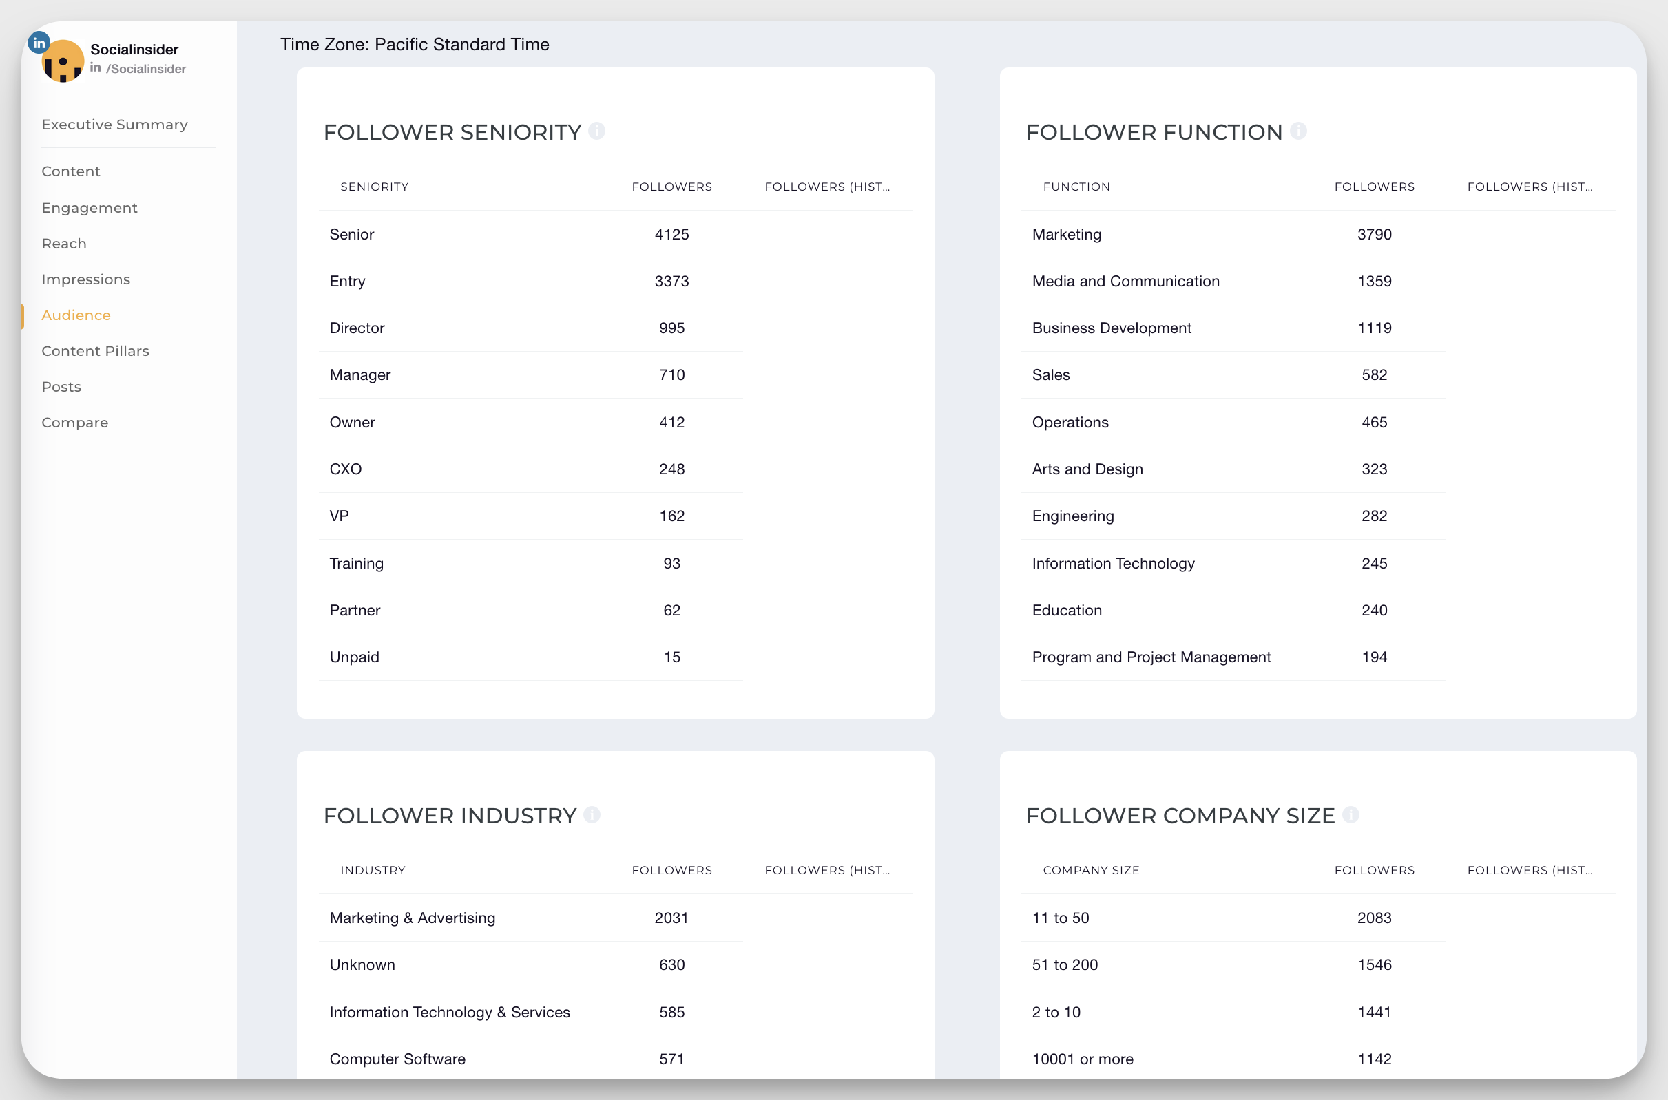Sort Function table by Followers header
Viewport: 1668px width, 1100px height.
tap(1374, 187)
